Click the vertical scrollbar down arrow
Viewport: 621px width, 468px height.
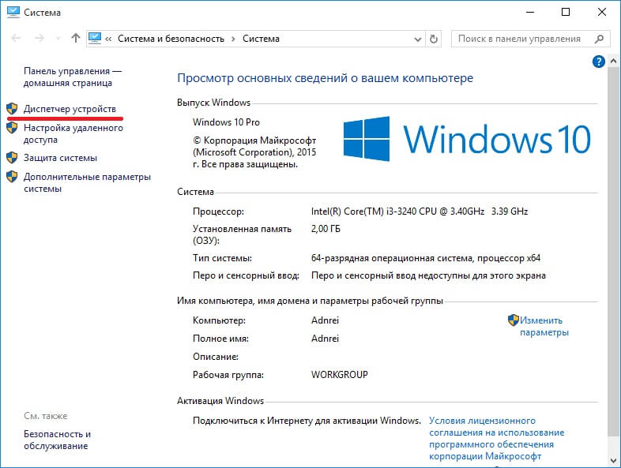coord(614,462)
